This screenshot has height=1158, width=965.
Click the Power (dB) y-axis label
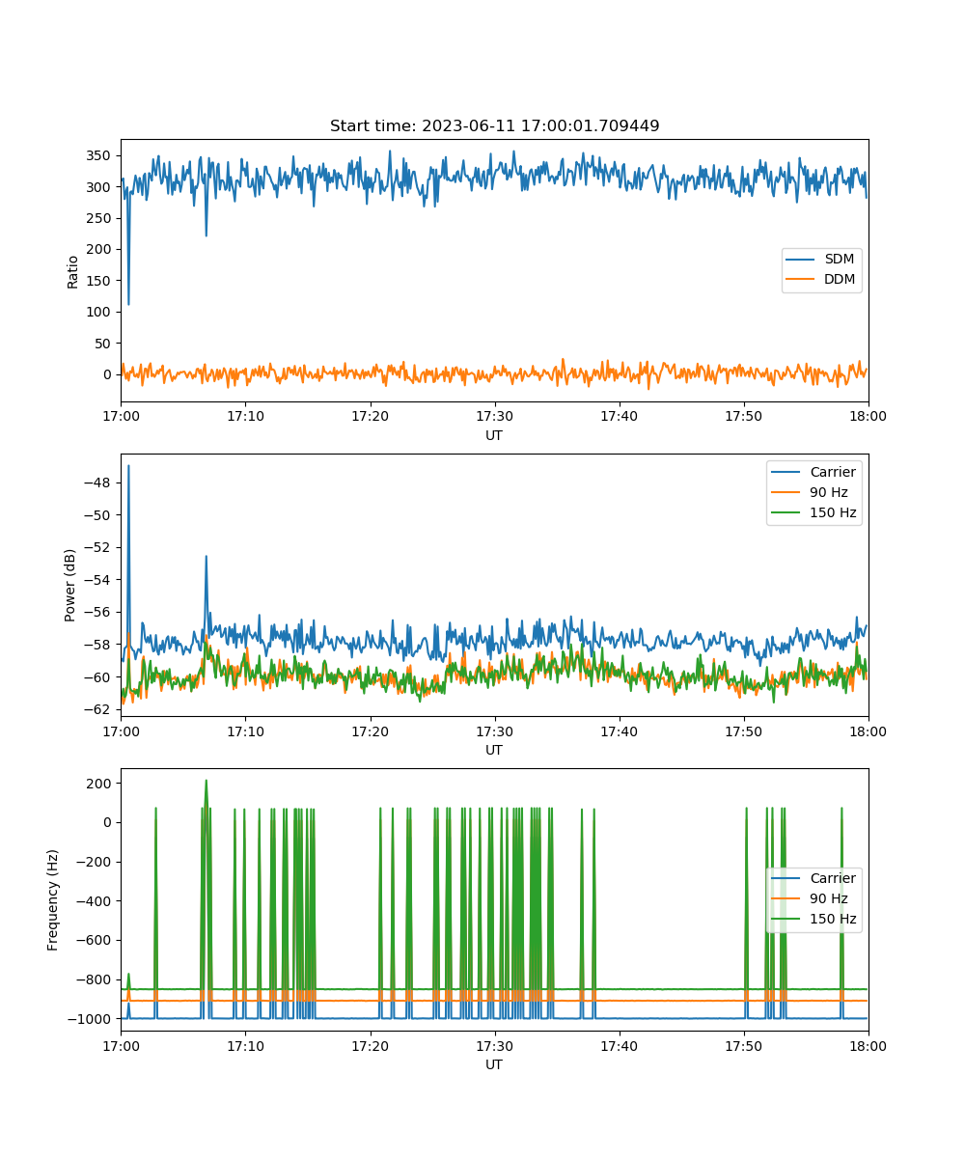point(72,585)
